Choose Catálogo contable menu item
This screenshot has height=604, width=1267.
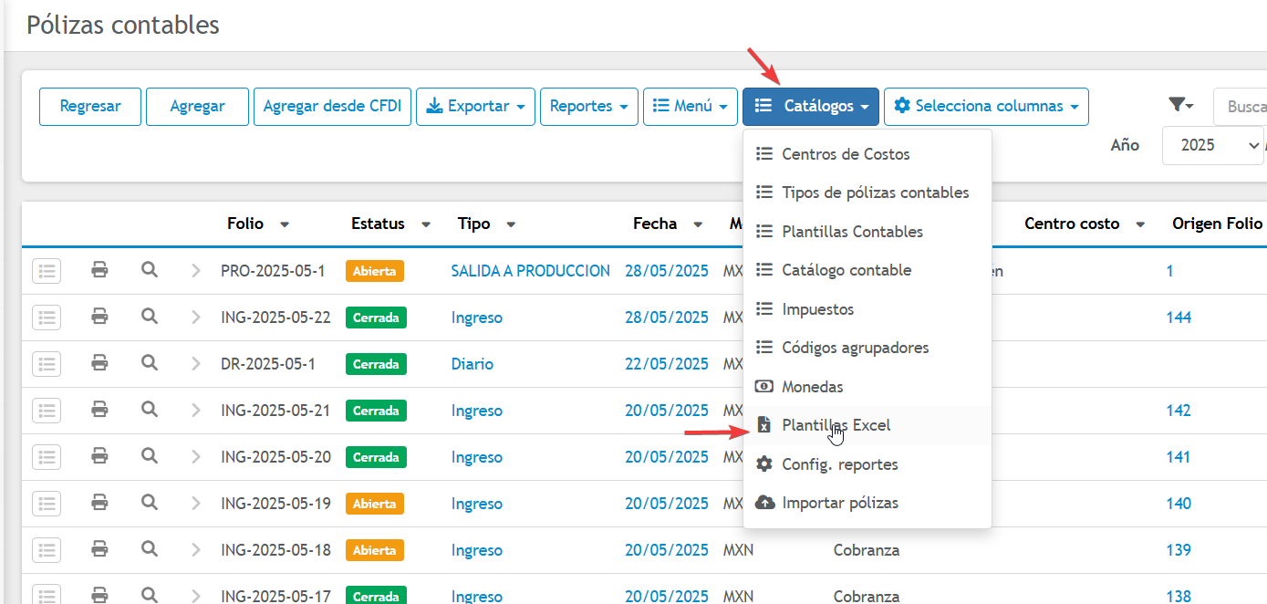click(x=867, y=270)
